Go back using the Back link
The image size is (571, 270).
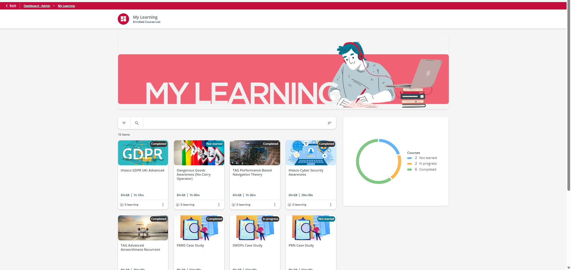13,6
